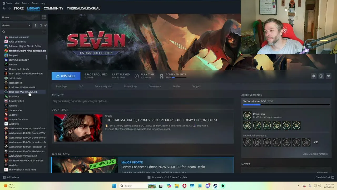Open the collections grid view icon

[x=44, y=17]
